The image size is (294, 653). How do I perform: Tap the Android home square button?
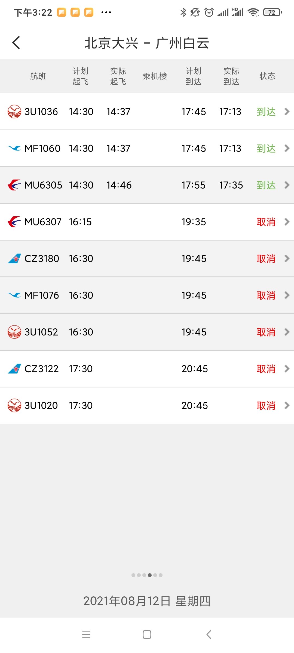[x=147, y=634]
